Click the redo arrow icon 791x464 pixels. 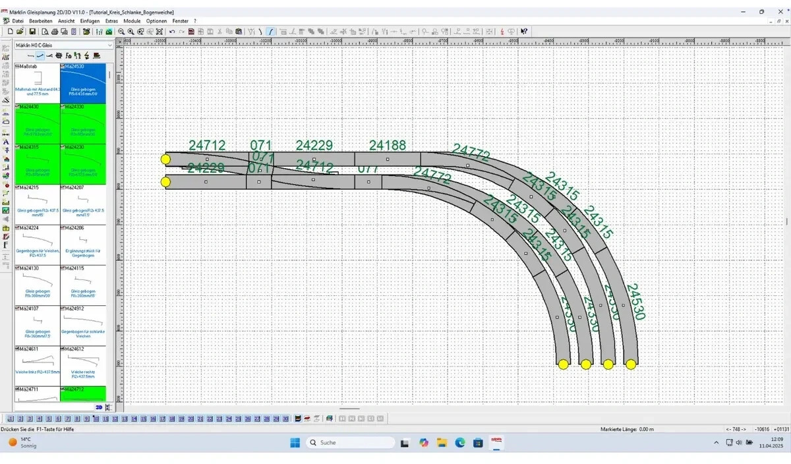pyautogui.click(x=181, y=31)
